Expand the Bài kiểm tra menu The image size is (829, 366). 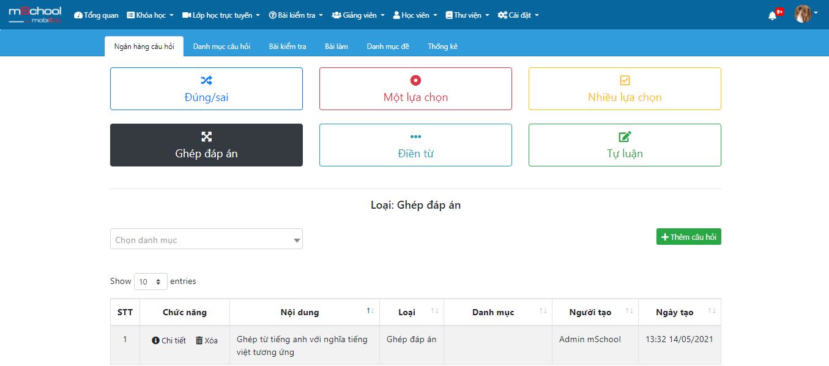click(296, 15)
